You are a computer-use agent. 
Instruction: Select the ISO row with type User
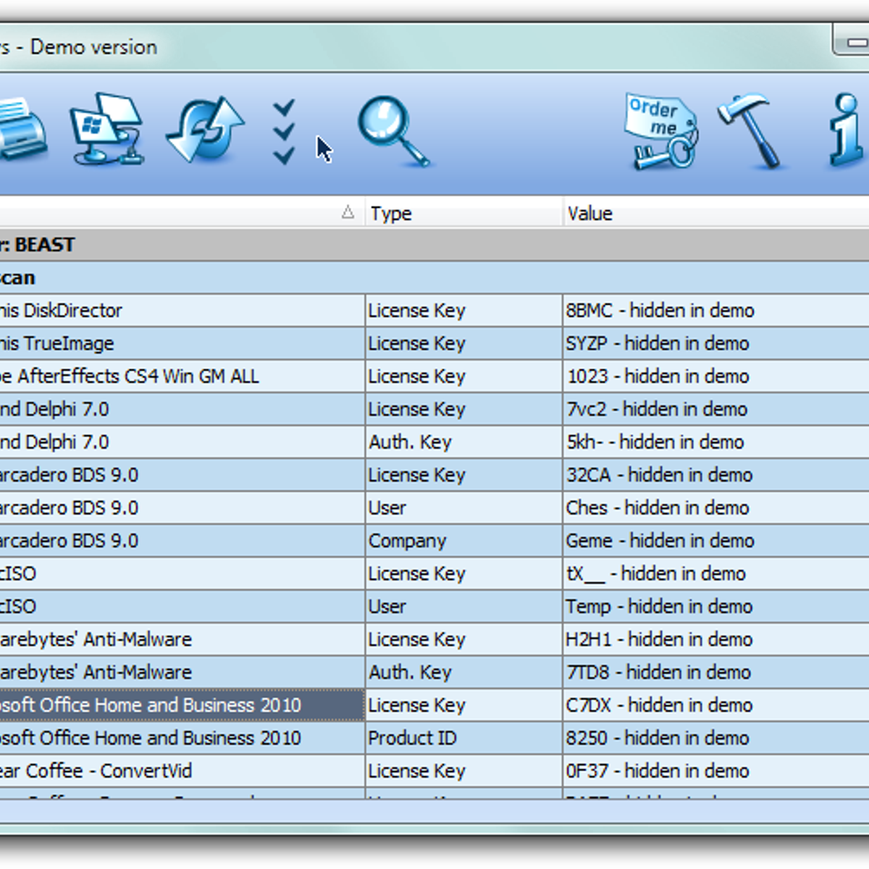[x=434, y=606]
